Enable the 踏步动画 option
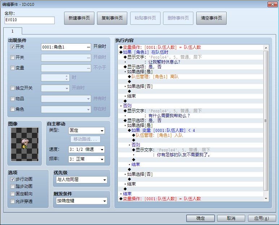Image resolution: width=279 pixels, height=225 pixels. (12, 186)
